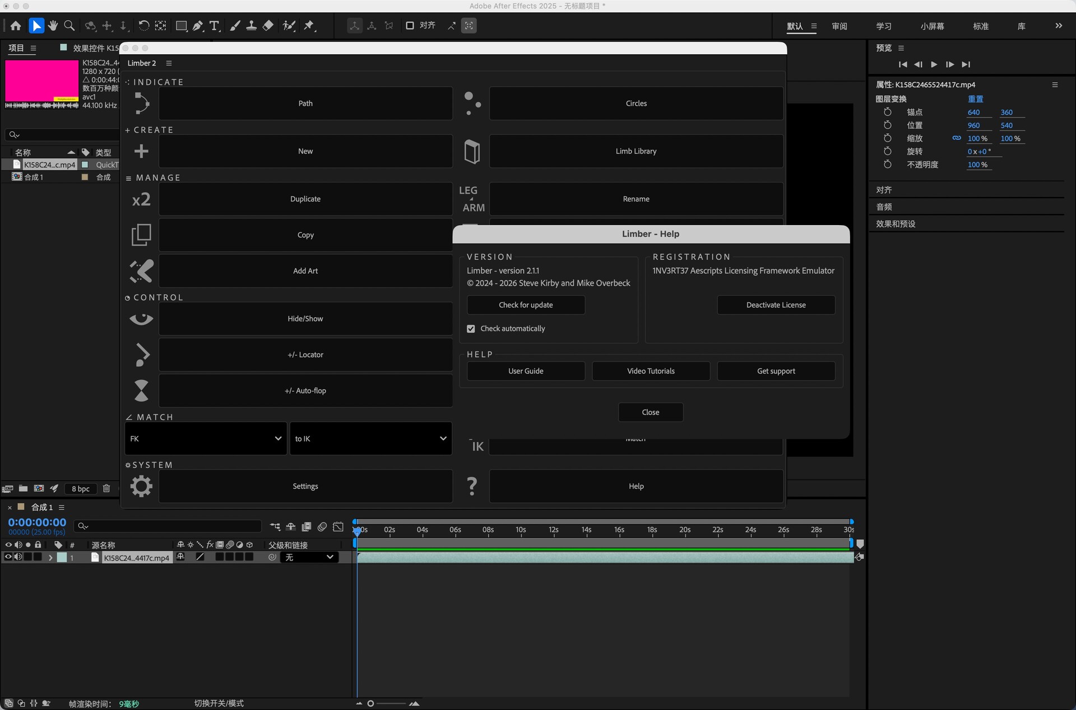Open the 效果和预设 panel
1076x710 pixels.
896,224
